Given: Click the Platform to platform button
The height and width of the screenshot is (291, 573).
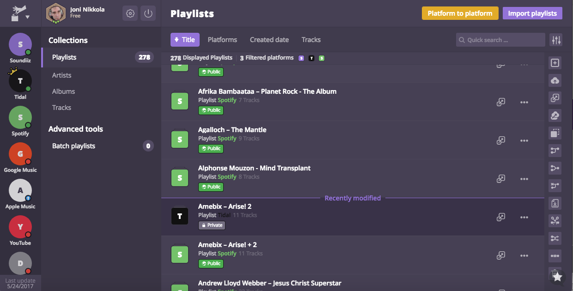Looking at the screenshot, I should tap(460, 13).
